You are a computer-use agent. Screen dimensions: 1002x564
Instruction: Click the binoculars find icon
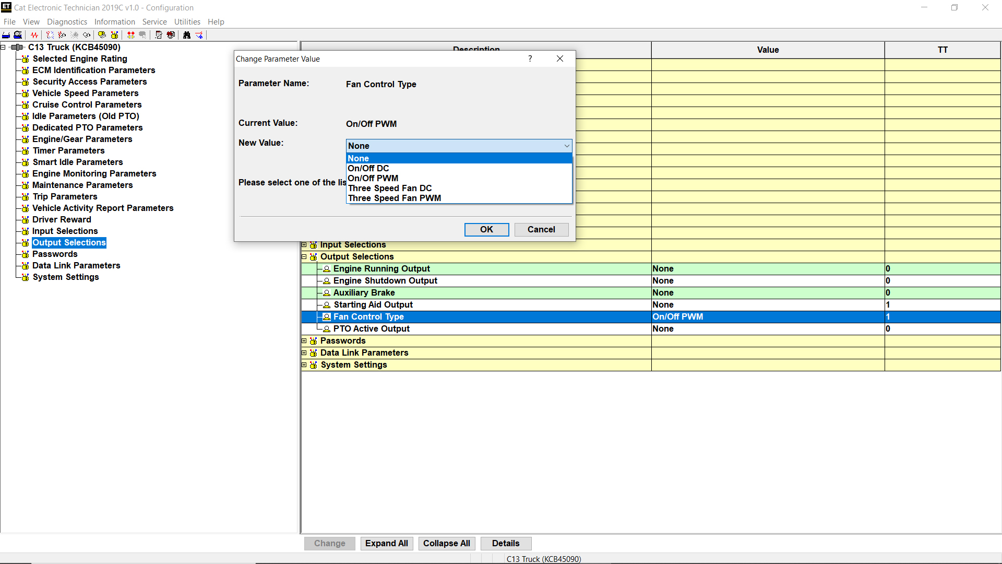click(187, 35)
